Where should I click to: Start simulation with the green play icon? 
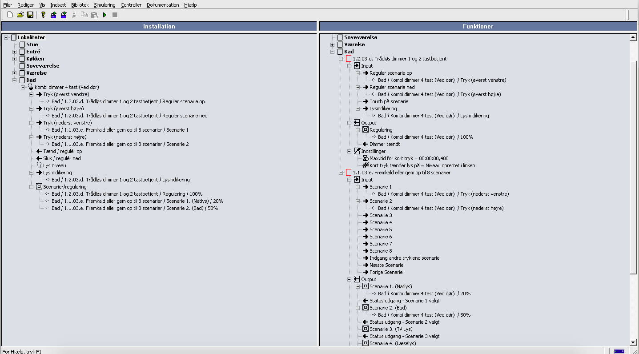coord(104,15)
